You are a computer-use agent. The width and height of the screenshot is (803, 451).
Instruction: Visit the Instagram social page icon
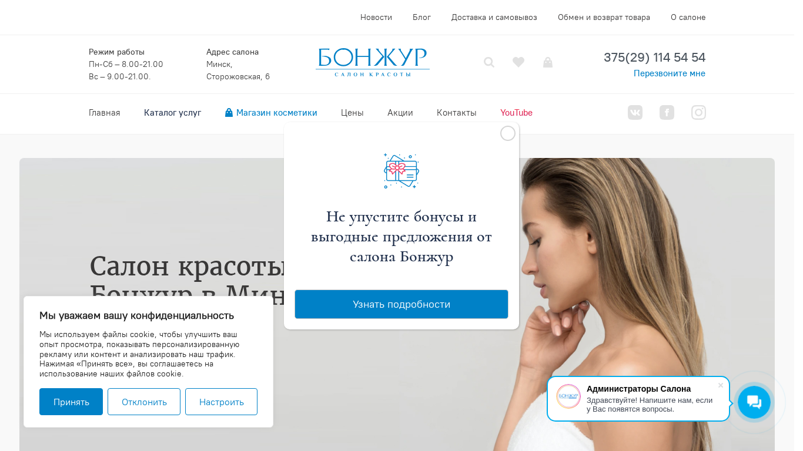[698, 112]
